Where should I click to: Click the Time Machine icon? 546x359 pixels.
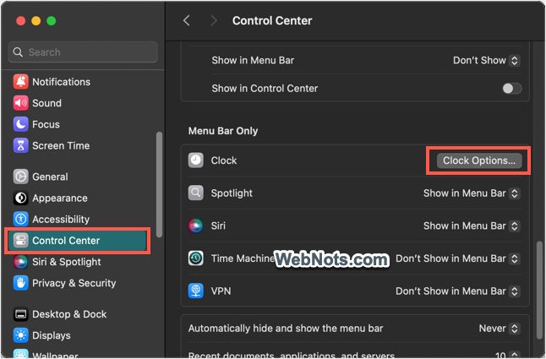click(196, 258)
